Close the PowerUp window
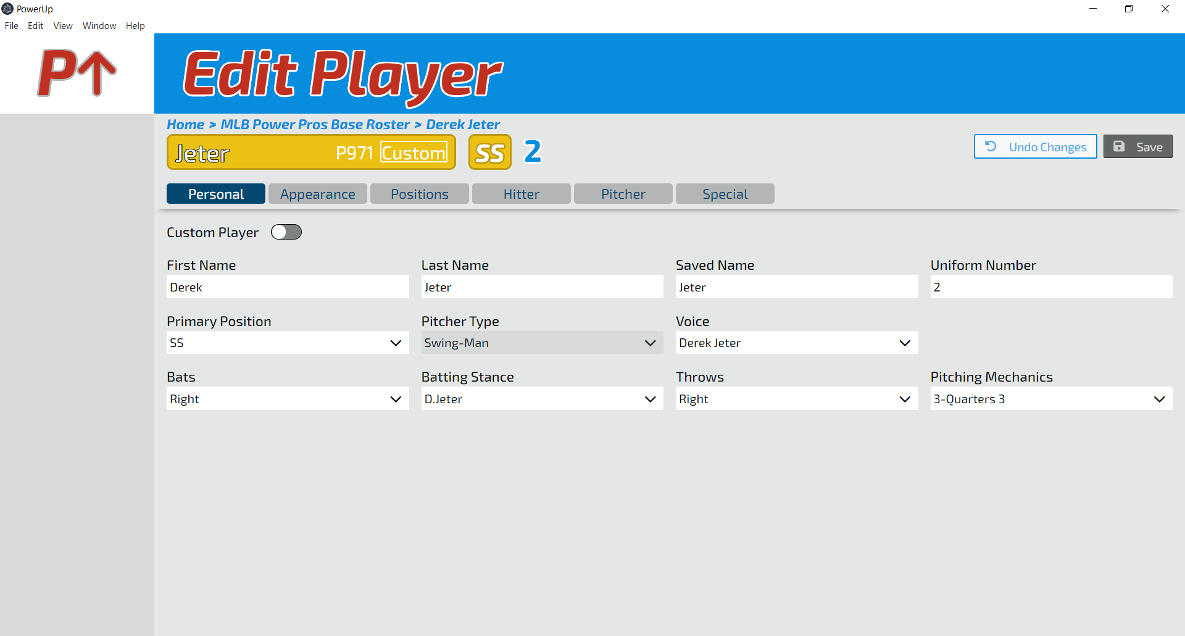The image size is (1185, 636). (x=1165, y=9)
